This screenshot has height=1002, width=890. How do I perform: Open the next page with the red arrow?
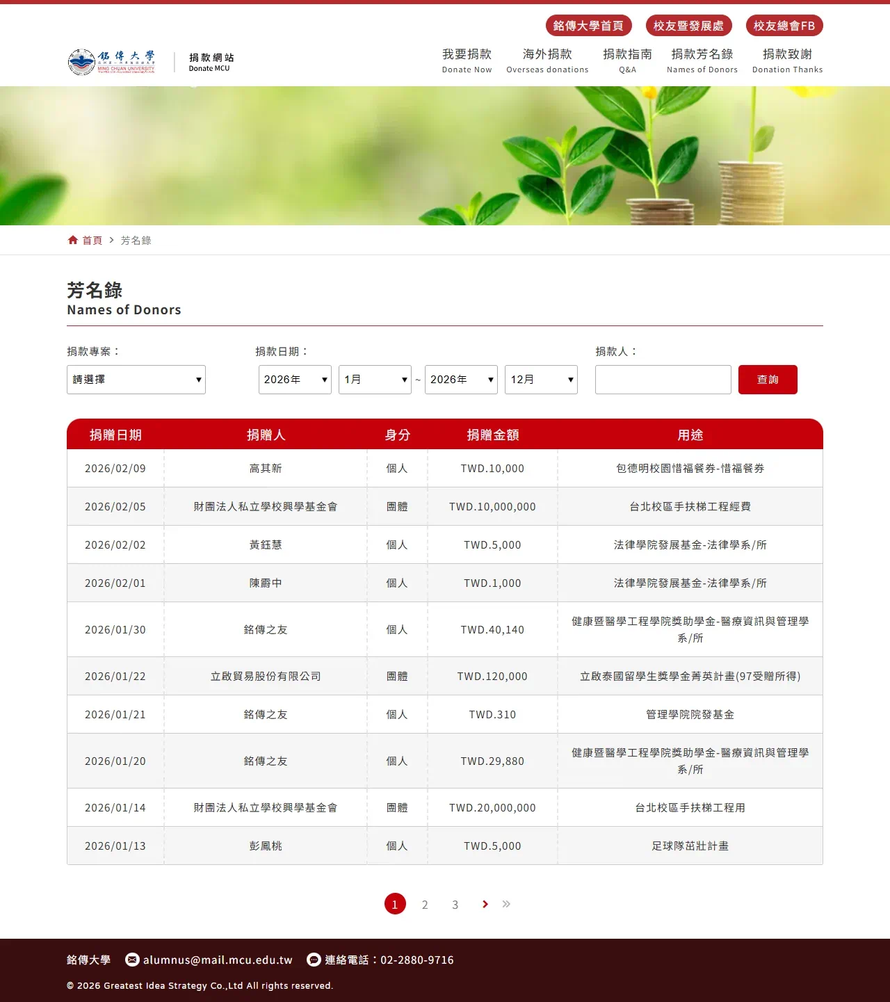485,904
